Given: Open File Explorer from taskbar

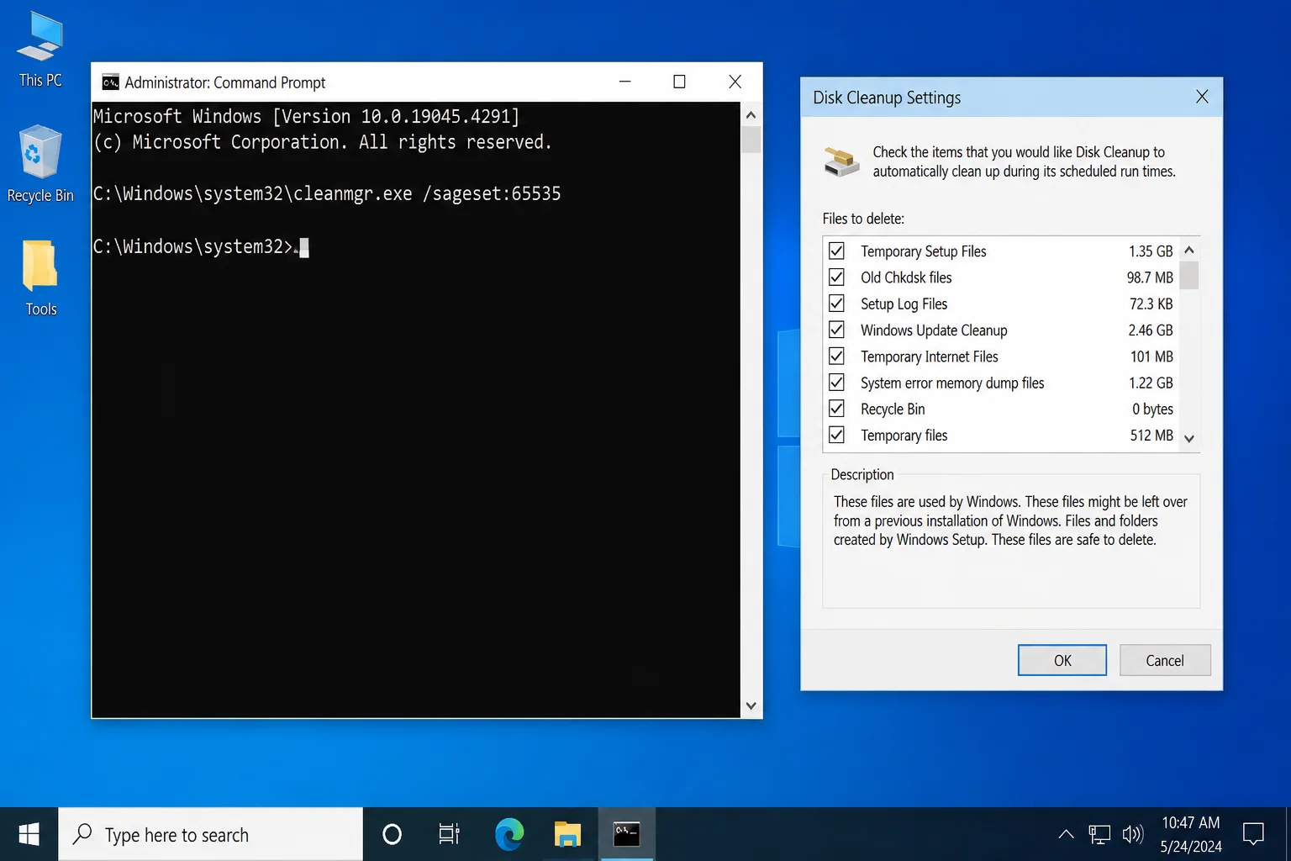Looking at the screenshot, I should [567, 834].
